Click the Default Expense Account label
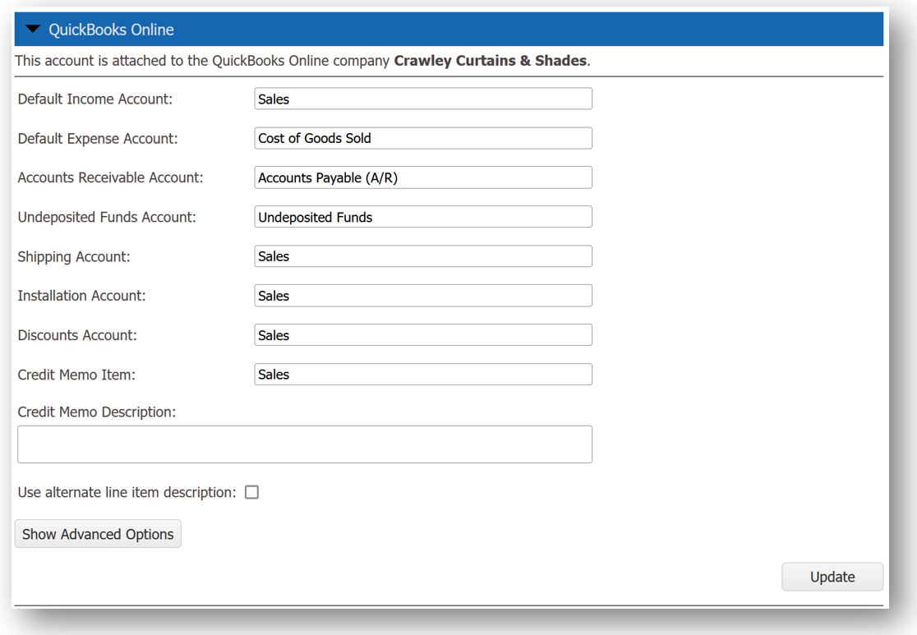 click(x=98, y=139)
